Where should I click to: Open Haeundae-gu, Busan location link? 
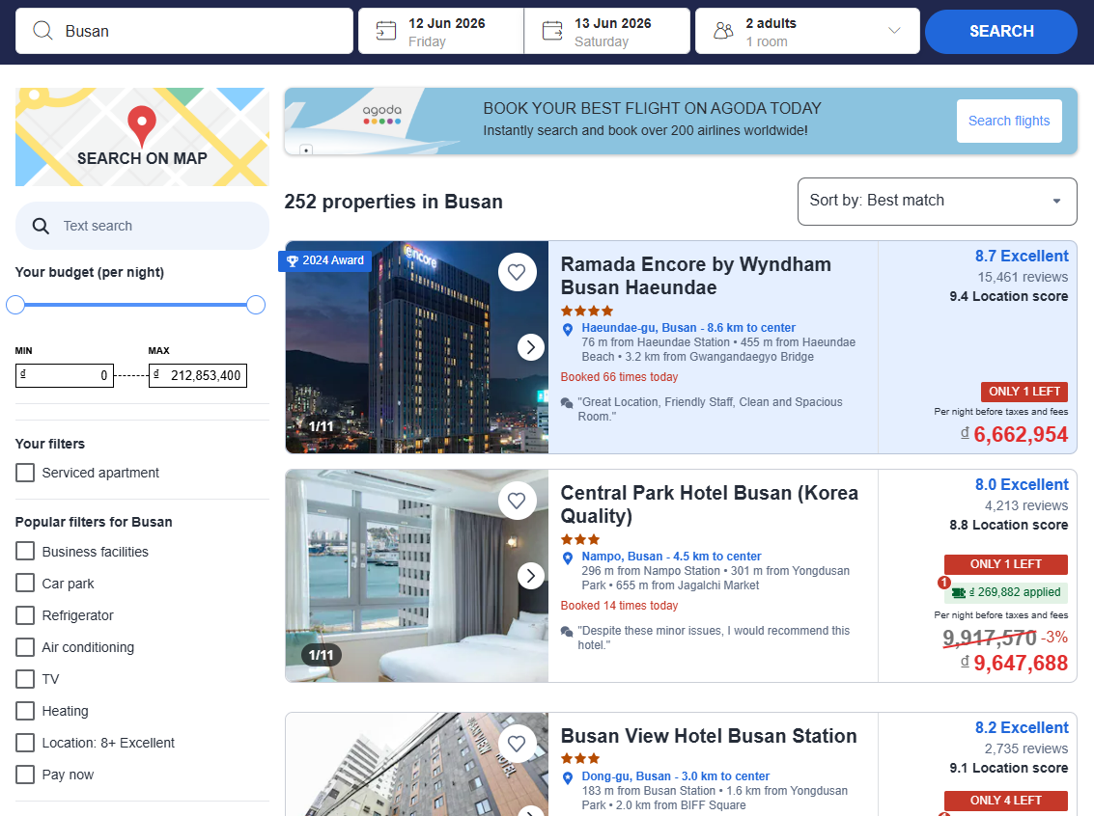pos(687,328)
